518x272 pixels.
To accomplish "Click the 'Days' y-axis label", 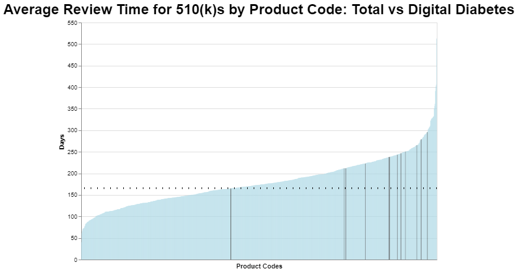I will click(x=62, y=142).
